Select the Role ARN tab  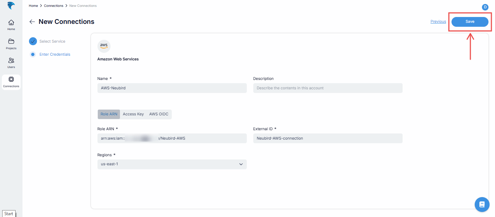109,114
